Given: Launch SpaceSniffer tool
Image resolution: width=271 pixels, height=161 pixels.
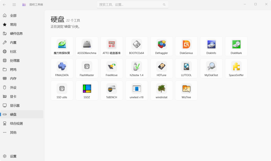Looking at the screenshot, I should pos(236,68).
